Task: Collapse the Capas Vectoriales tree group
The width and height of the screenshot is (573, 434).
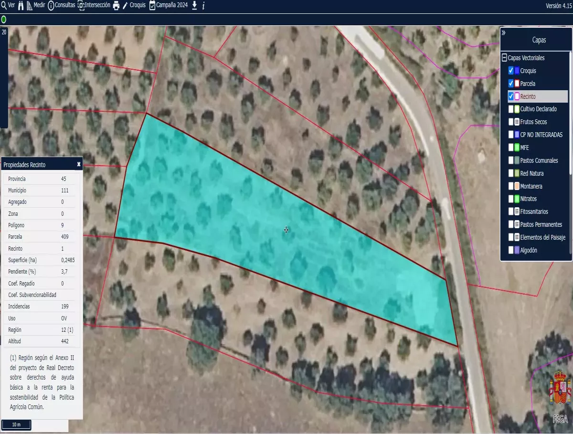Action: click(504, 58)
